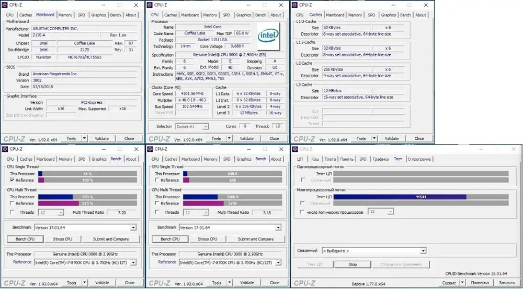Switch to SPD tab in the Caches window

371,15
